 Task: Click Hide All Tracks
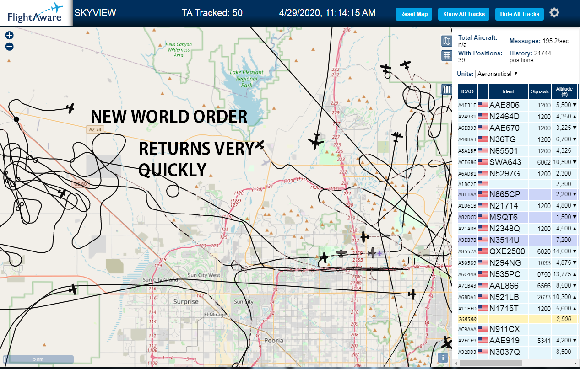520,14
